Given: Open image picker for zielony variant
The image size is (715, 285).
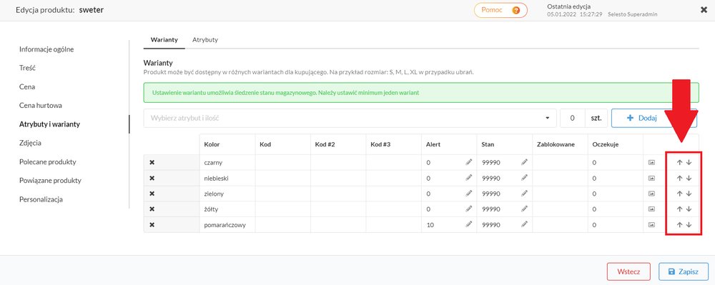Looking at the screenshot, I should click(x=651, y=194).
